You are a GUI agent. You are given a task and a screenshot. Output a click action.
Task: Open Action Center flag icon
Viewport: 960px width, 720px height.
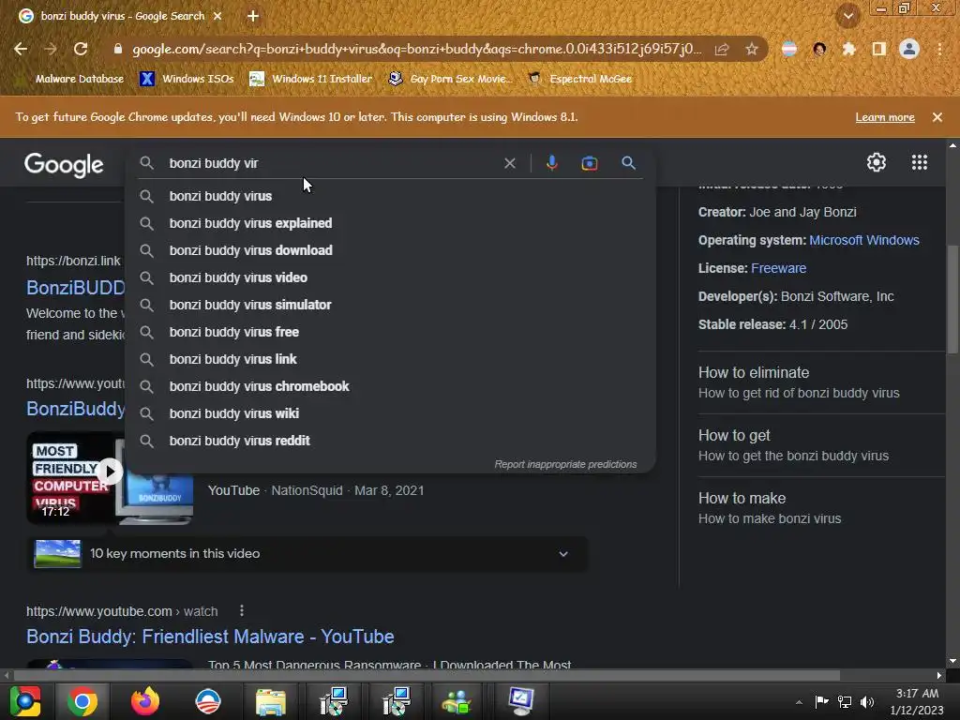821,702
